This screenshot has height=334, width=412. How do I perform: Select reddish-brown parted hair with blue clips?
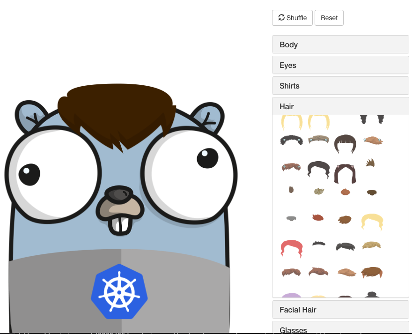tap(291, 167)
